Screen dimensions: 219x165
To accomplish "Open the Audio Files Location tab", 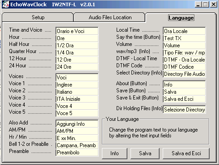I will tap(110, 17).
